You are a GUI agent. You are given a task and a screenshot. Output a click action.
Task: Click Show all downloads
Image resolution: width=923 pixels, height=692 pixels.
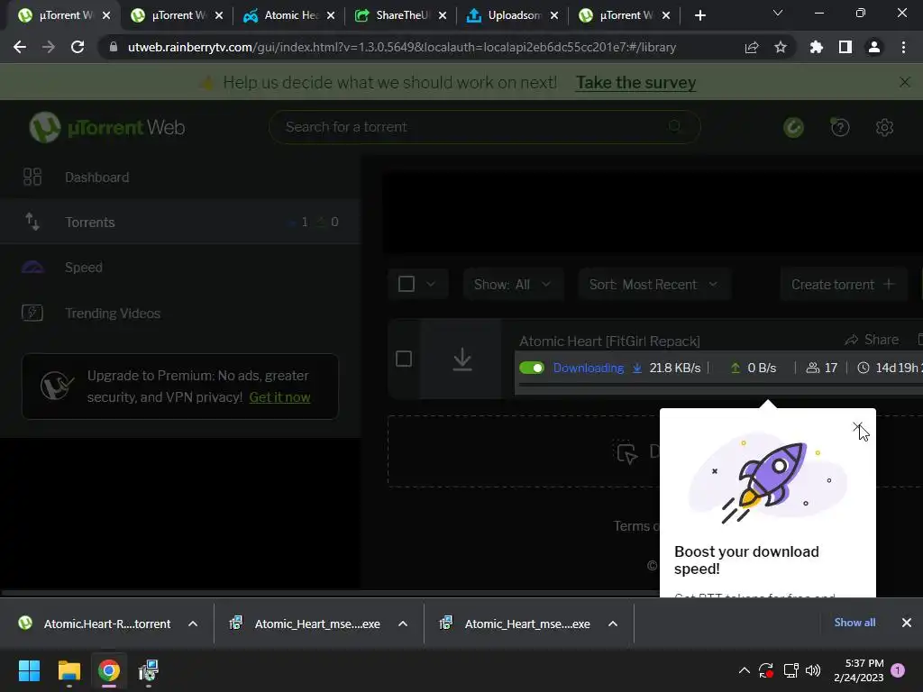click(854, 623)
